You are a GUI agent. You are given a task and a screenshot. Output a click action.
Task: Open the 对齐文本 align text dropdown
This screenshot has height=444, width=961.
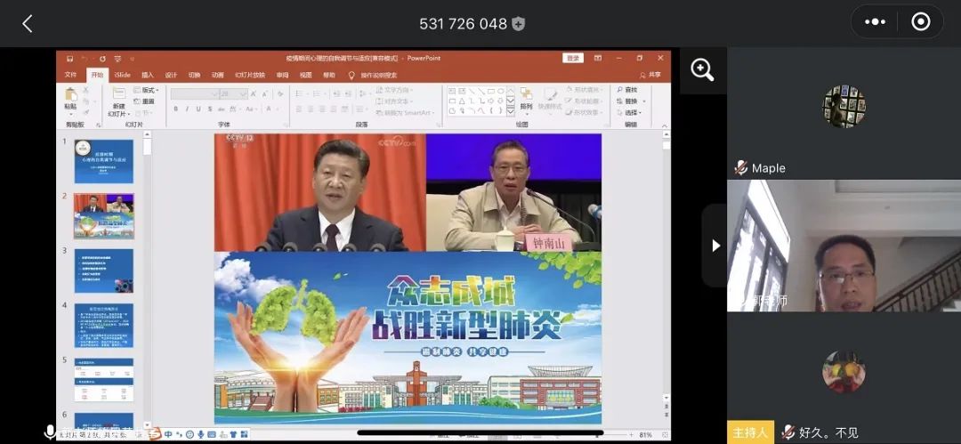click(394, 101)
